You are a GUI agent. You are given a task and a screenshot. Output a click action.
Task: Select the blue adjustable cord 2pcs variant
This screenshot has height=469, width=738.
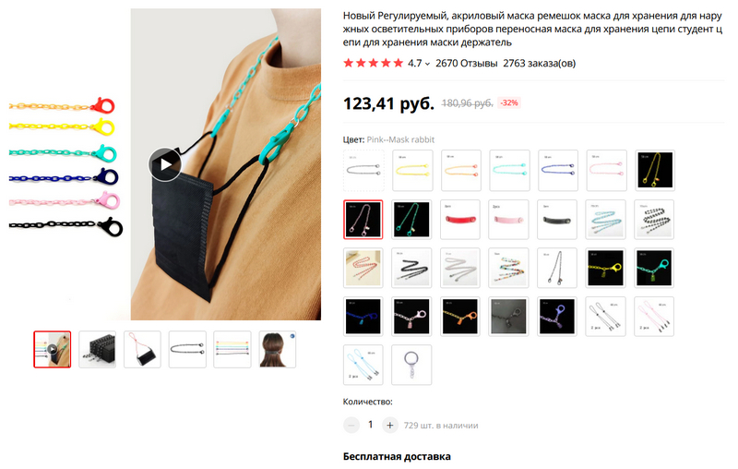pos(363,365)
